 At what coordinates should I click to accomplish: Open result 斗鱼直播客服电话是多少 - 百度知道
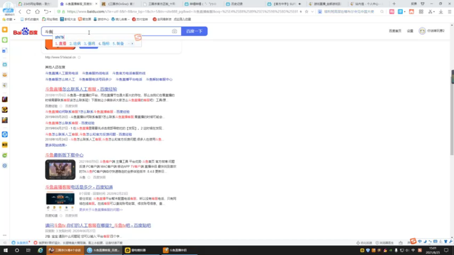tap(79, 187)
